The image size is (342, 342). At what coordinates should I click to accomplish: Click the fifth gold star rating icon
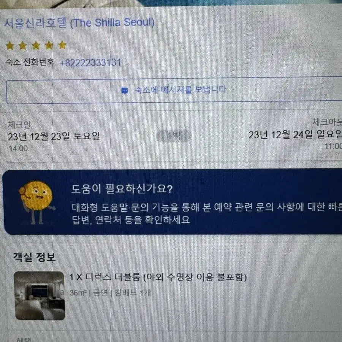(62, 45)
